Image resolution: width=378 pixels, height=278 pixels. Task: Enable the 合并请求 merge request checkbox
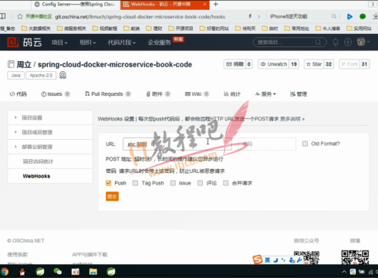click(226, 183)
